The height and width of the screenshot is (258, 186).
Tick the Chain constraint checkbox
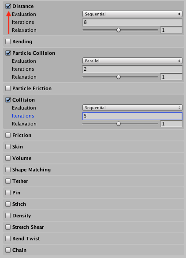tap(8, 250)
